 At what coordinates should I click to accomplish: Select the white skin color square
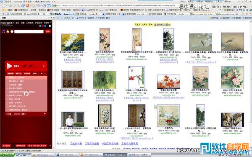click(50, 26)
